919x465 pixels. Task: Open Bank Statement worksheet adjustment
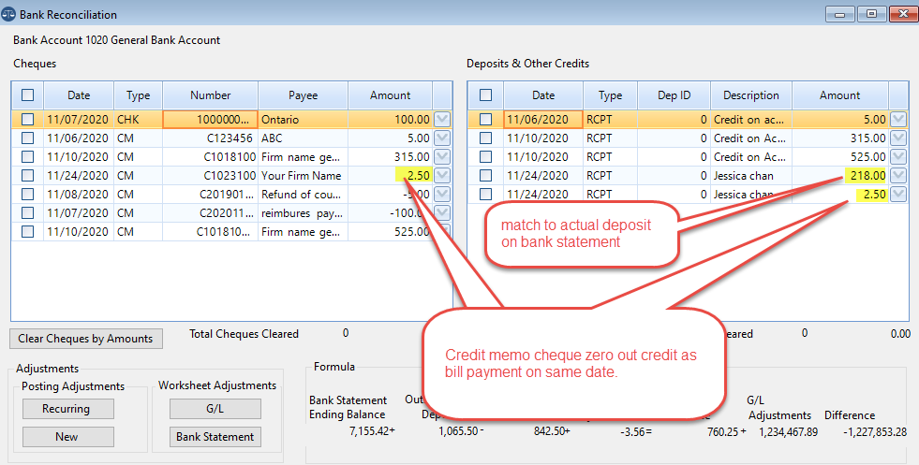point(215,437)
